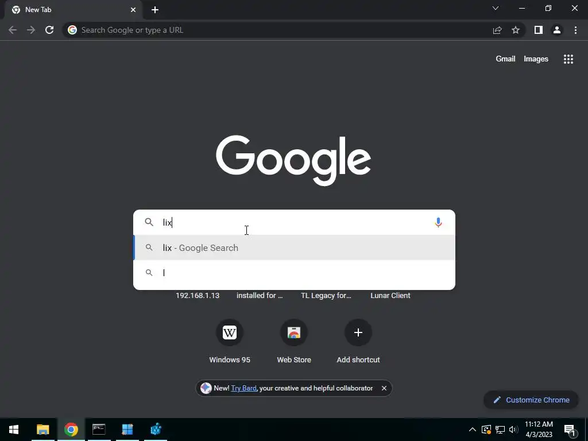This screenshot has width=588, height=441.
Task: Click the search magnifier icon in box
Action: (149, 222)
